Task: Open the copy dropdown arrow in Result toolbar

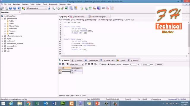Action: 65,64
